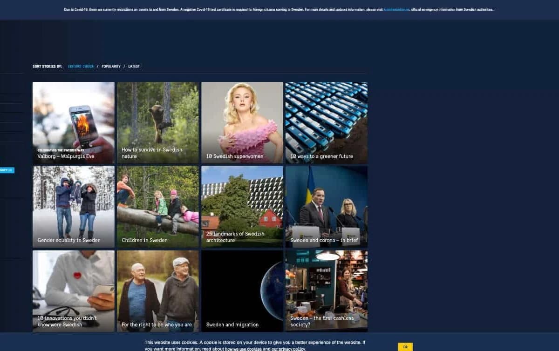Open "For the right to be who you are"
Screen dimensions: 559x351
pyautogui.click(x=157, y=290)
